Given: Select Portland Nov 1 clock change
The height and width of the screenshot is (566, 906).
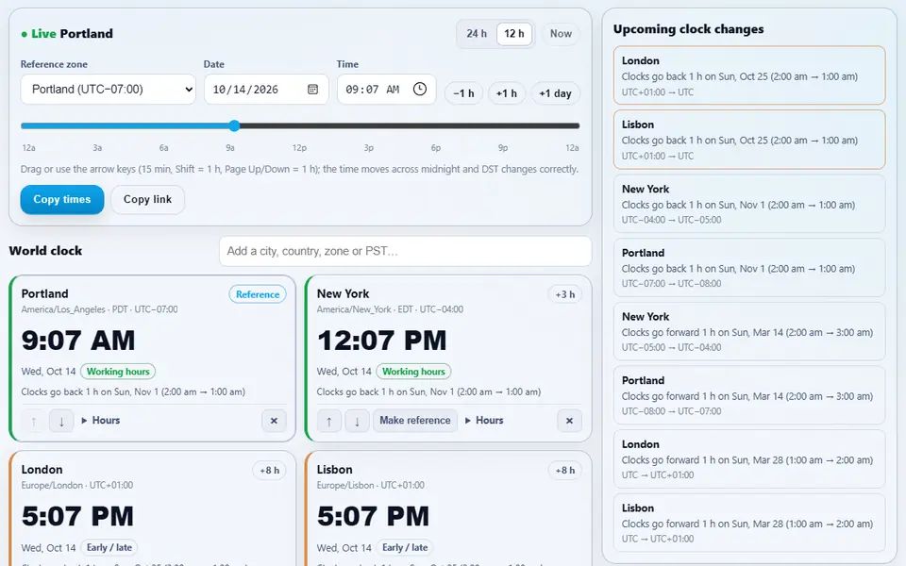Looking at the screenshot, I should [x=748, y=267].
